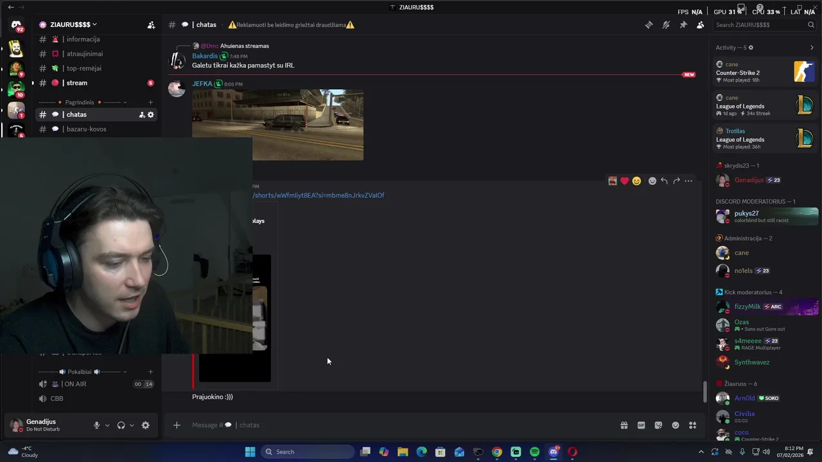Select member fizzyMilk in member list
This screenshot has height=462, width=822.
[x=765, y=307]
